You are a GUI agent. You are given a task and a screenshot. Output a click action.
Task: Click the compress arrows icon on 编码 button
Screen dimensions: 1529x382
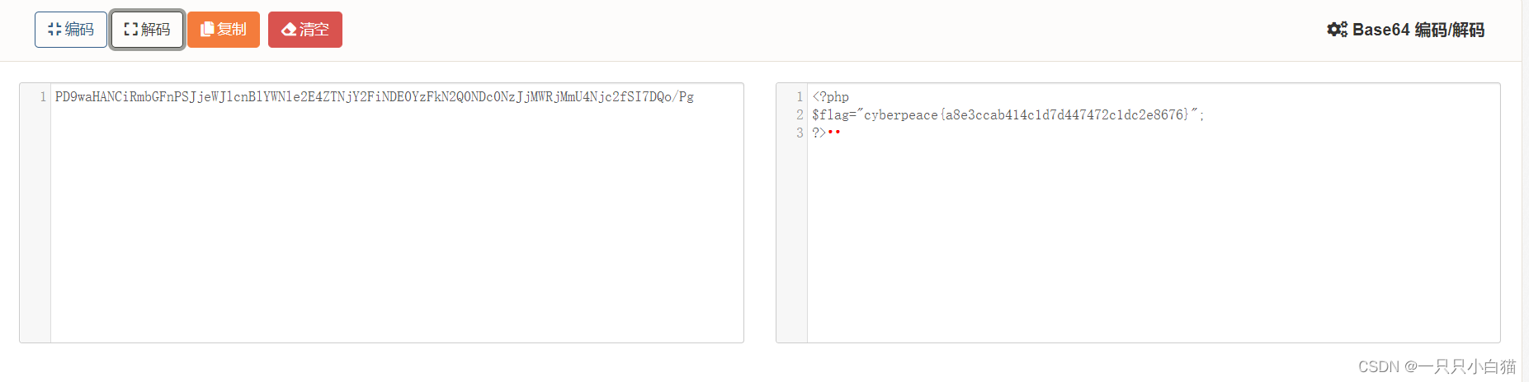tap(54, 30)
